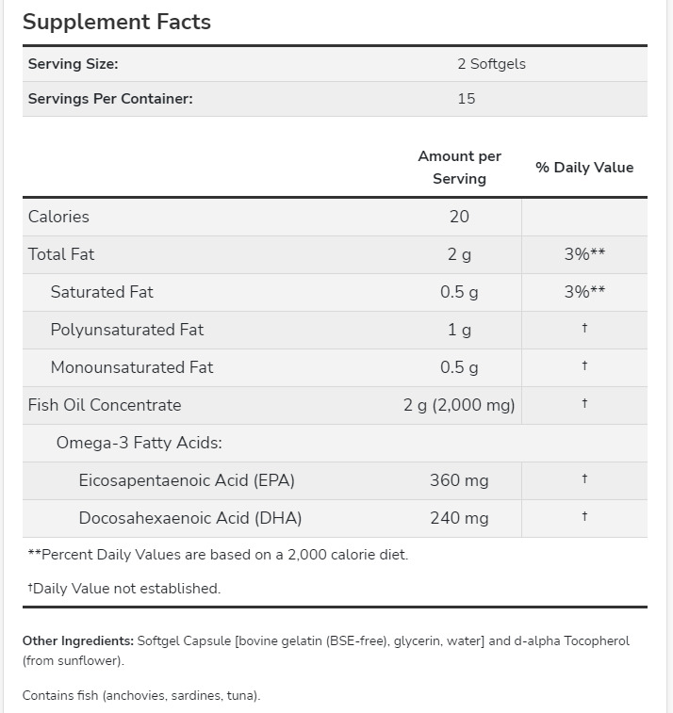Image resolution: width=673 pixels, height=713 pixels.
Task: Click the Omega-3 Fatty Acids subheading
Action: click(140, 443)
